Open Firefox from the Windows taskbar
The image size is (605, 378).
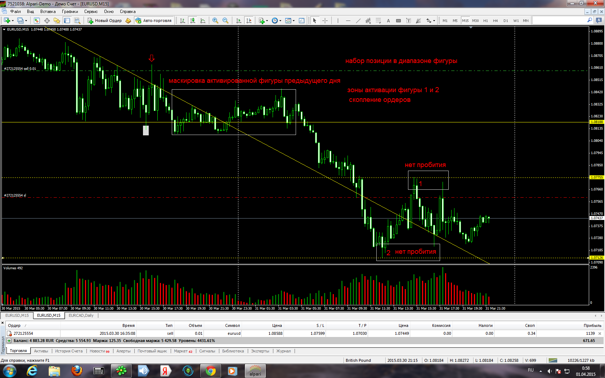tap(76, 371)
